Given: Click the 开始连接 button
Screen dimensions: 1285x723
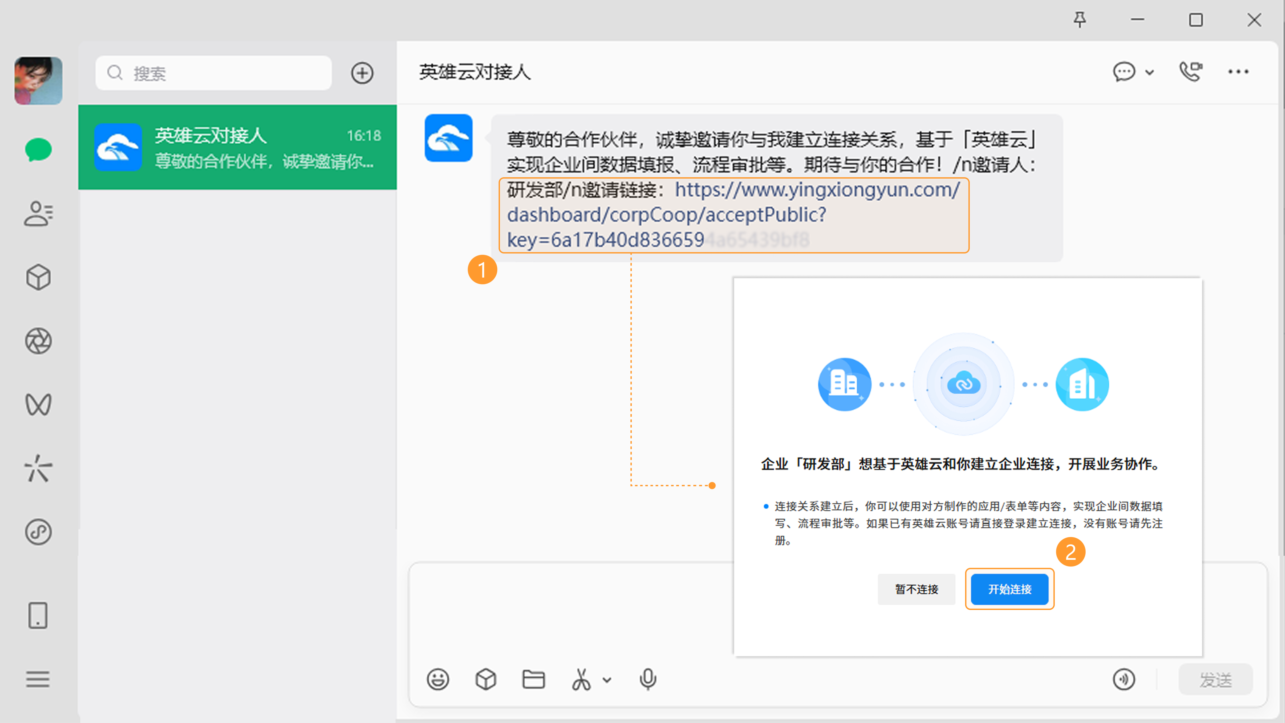Looking at the screenshot, I should point(1010,589).
